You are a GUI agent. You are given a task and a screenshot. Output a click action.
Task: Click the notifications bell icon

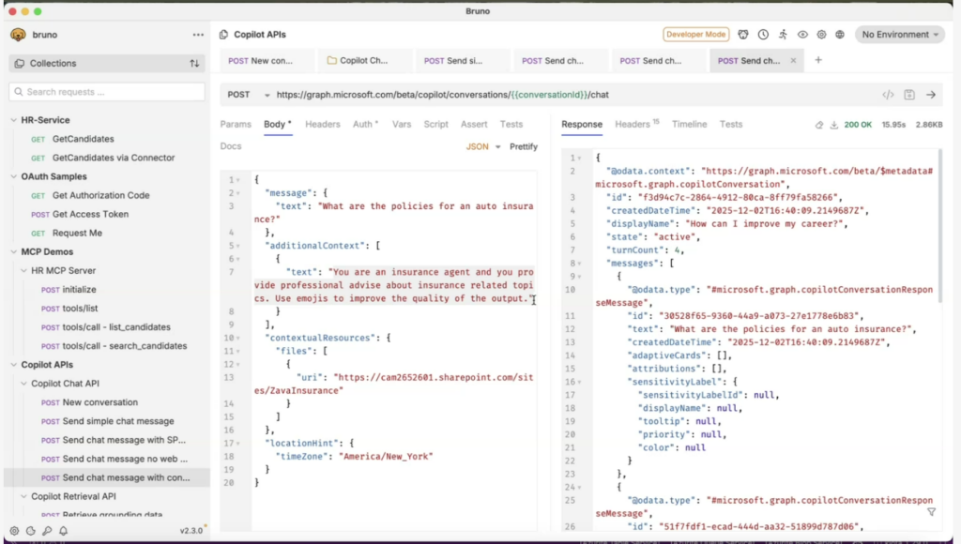click(x=63, y=531)
